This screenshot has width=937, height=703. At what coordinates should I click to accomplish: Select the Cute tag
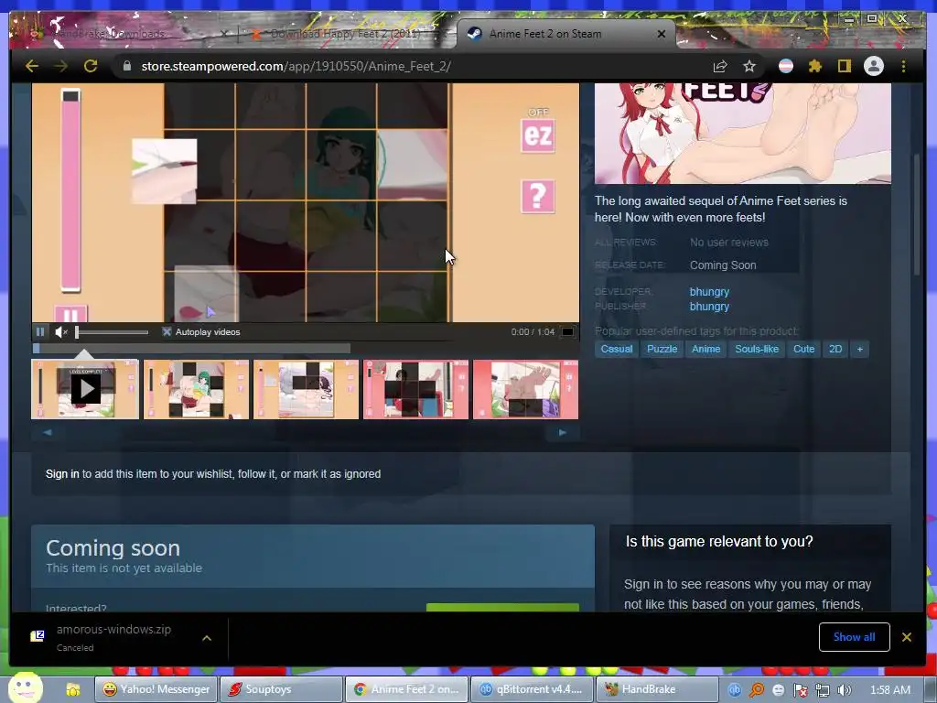pos(803,349)
